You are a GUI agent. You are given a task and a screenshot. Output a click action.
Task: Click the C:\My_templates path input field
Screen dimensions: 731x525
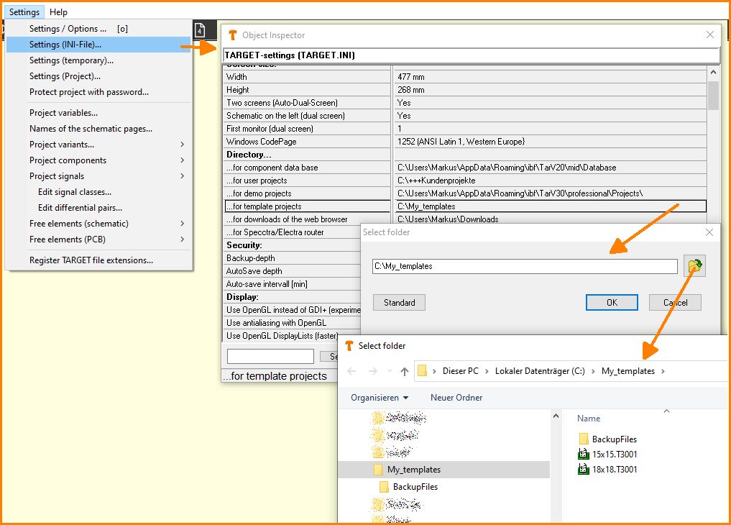524,266
